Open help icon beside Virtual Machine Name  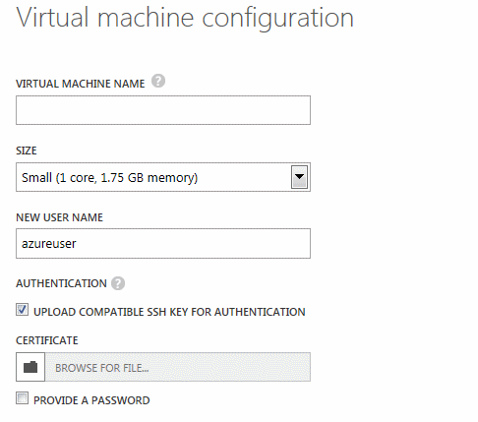[158, 81]
